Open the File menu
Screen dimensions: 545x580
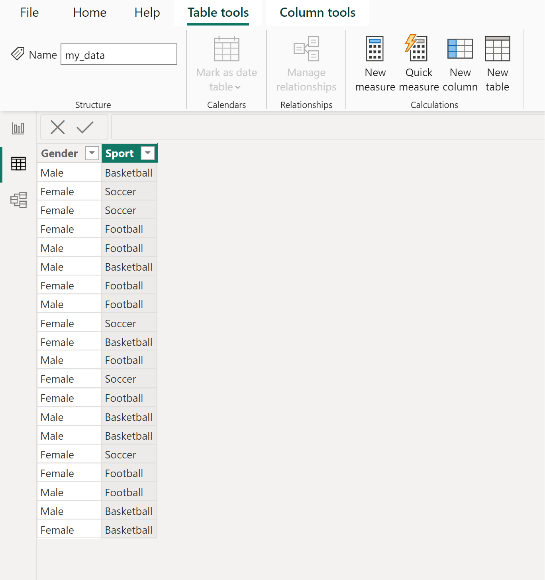point(29,12)
